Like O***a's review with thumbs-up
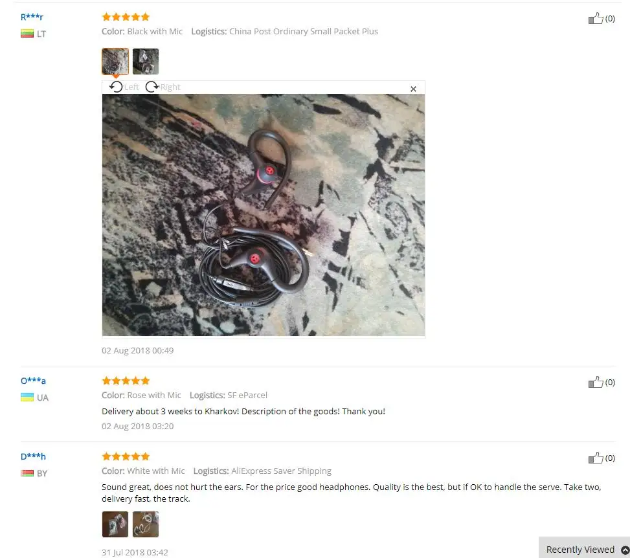Viewport: 630px width, 558px height. pyautogui.click(x=596, y=382)
